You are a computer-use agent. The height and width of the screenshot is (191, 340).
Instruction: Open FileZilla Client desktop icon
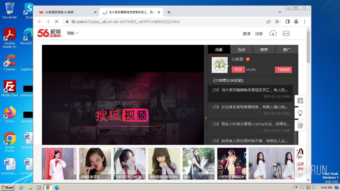pyautogui.click(x=10, y=89)
